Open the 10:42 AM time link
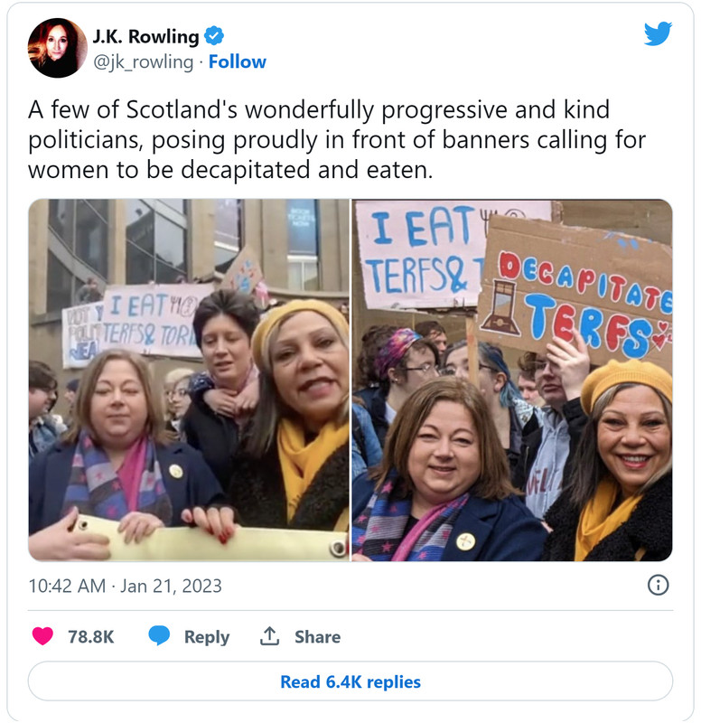The image size is (701, 723). point(67,586)
